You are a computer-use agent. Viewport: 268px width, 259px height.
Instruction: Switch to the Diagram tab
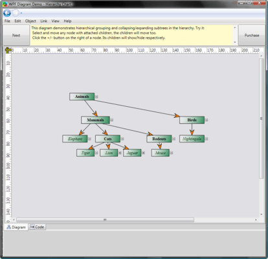16,227
